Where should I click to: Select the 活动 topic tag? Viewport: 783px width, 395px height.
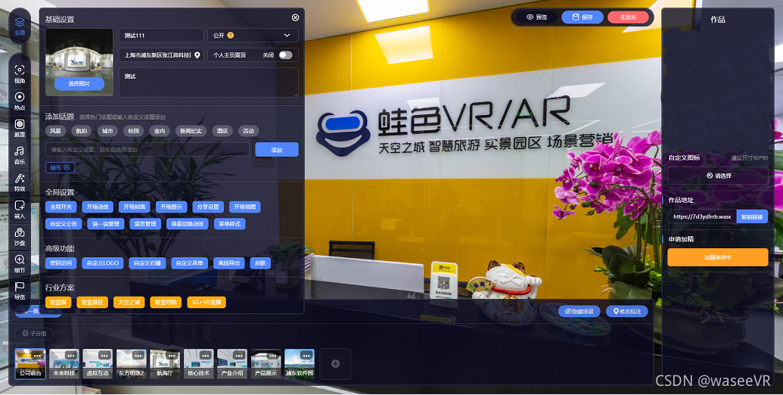click(x=248, y=131)
